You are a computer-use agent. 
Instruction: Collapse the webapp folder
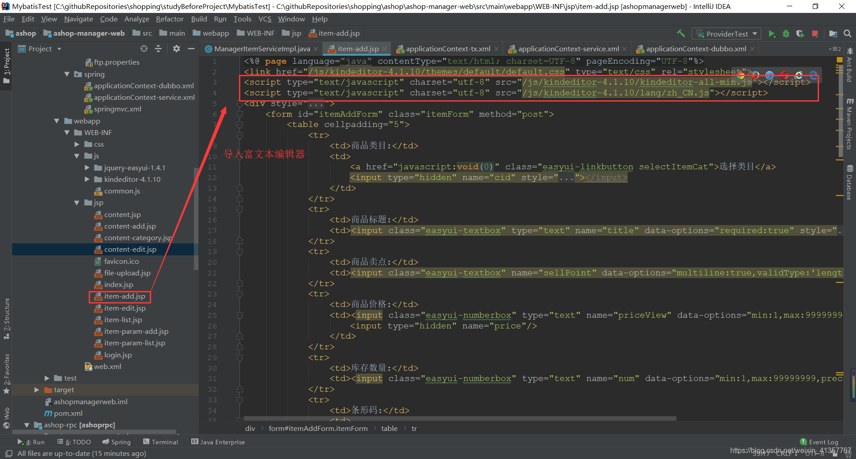point(57,121)
